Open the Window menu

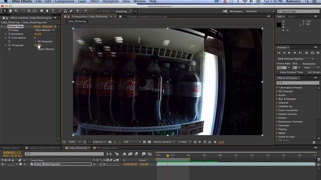(x=139, y=1)
